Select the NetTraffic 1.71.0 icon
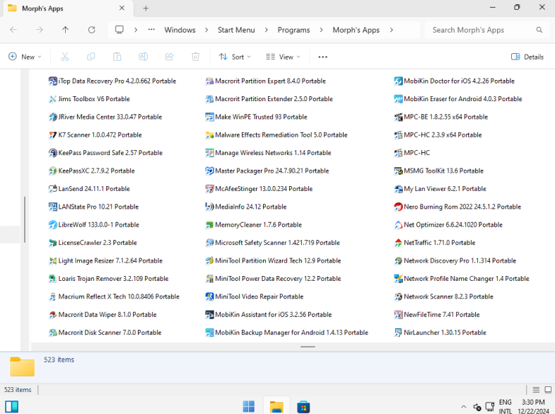The width and height of the screenshot is (555, 414). click(x=398, y=243)
